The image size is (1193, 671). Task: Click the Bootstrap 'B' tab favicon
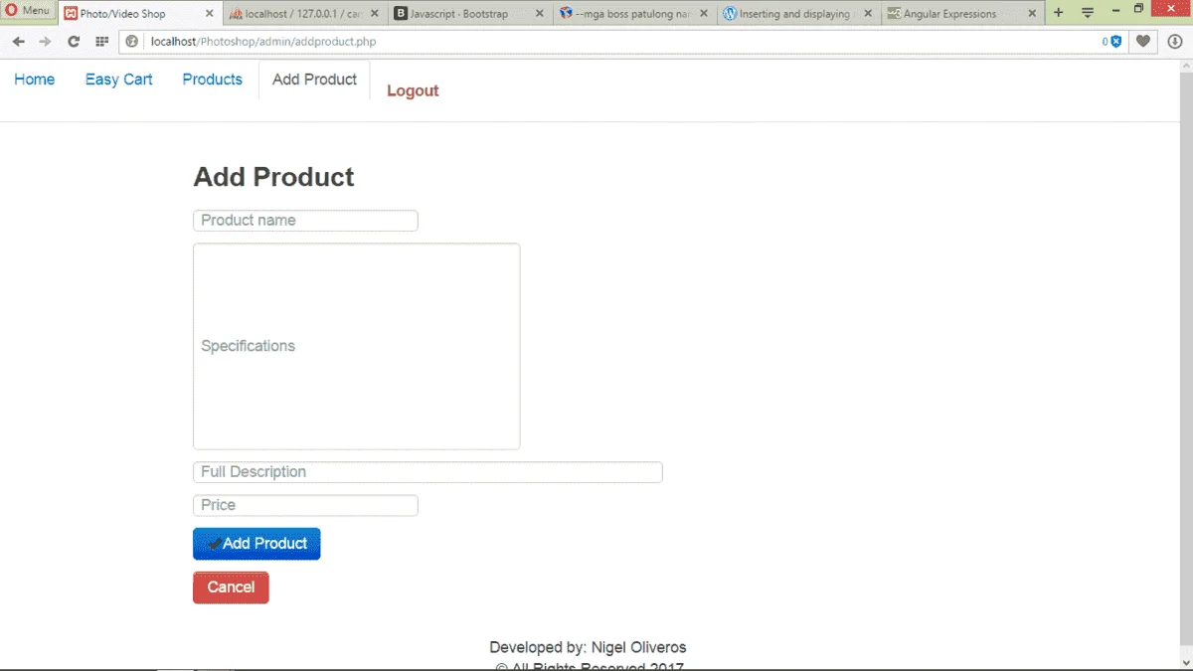(401, 14)
